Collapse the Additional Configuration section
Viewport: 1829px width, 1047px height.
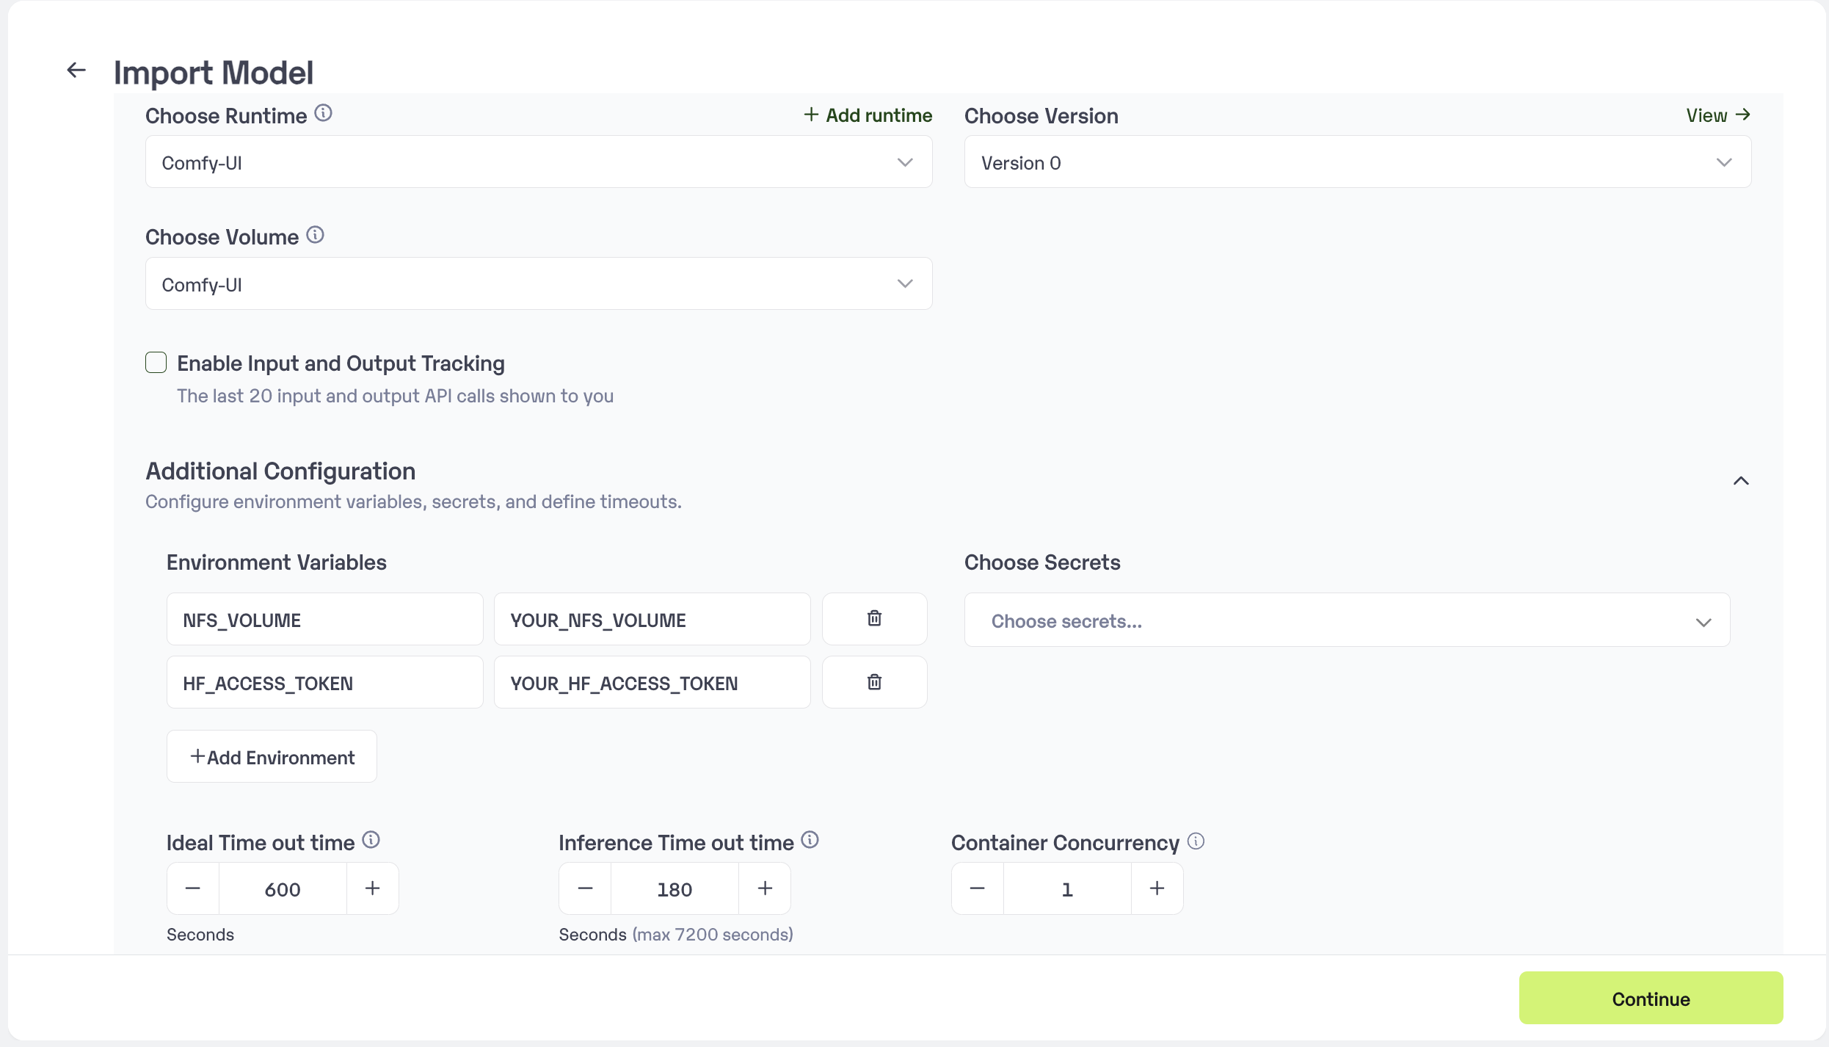click(1740, 481)
